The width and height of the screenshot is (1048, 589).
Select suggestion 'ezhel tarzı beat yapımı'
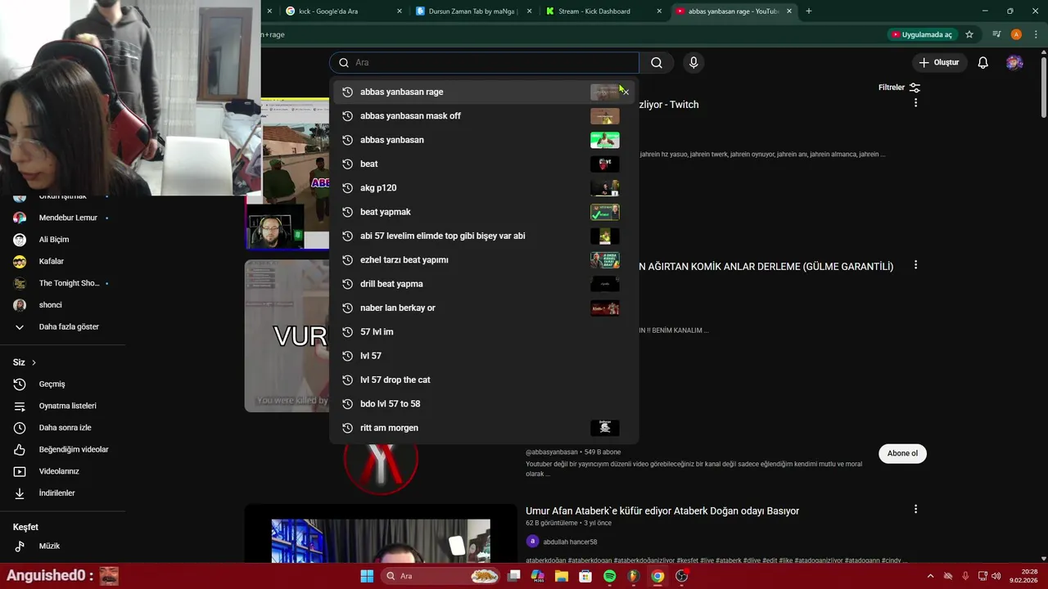pyautogui.click(x=484, y=260)
